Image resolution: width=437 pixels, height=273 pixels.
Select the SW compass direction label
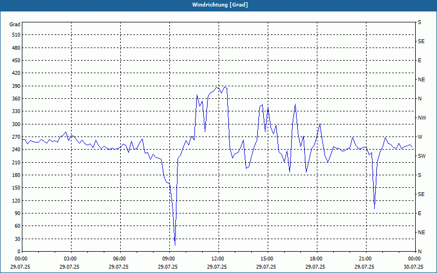(x=422, y=156)
